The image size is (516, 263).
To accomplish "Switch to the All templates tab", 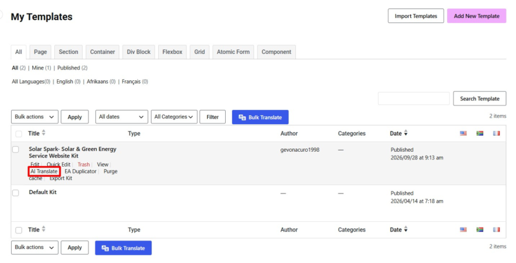I will click(x=19, y=52).
